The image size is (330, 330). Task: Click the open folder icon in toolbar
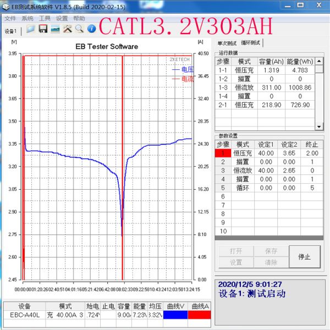coord(31,29)
